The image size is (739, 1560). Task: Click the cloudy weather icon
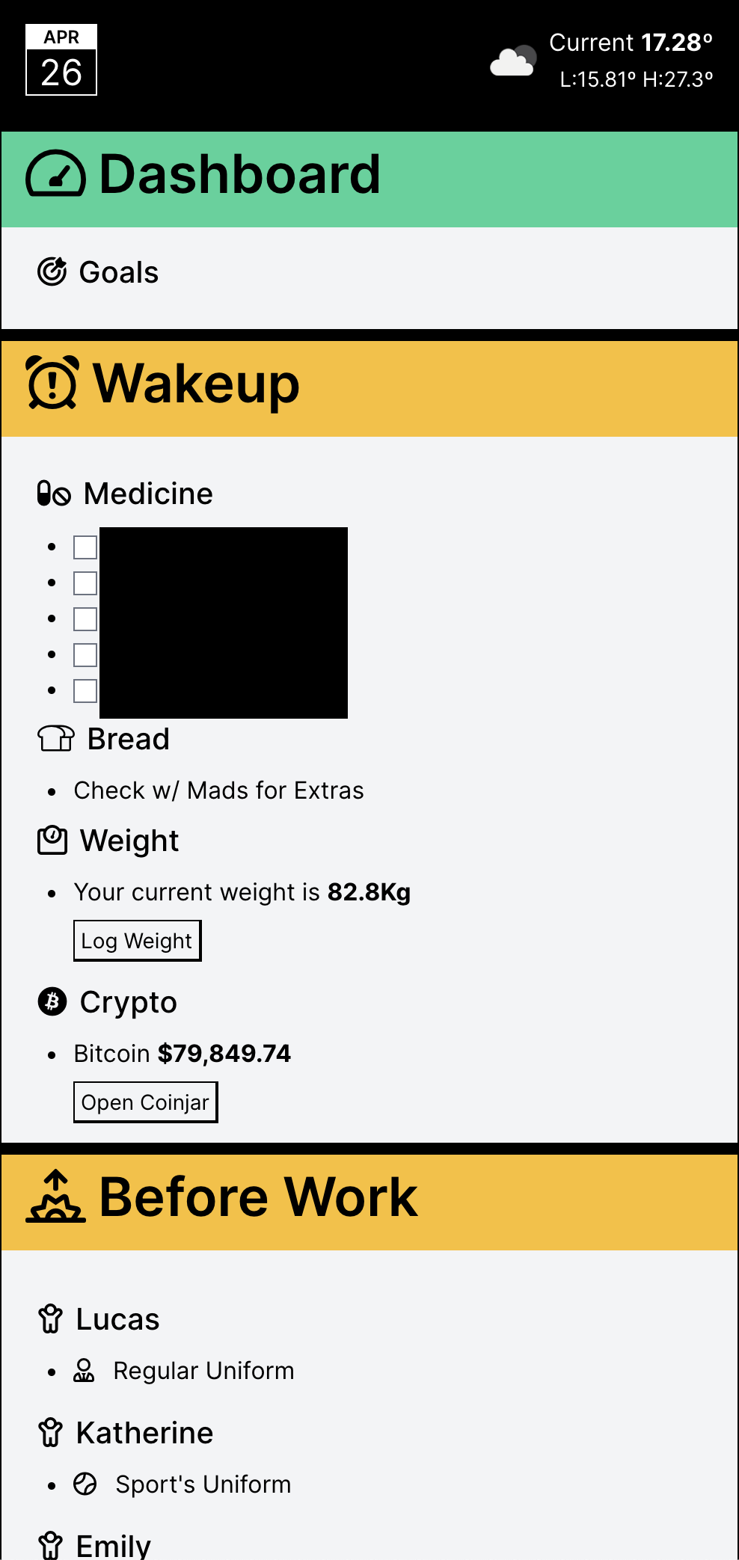pos(513,61)
